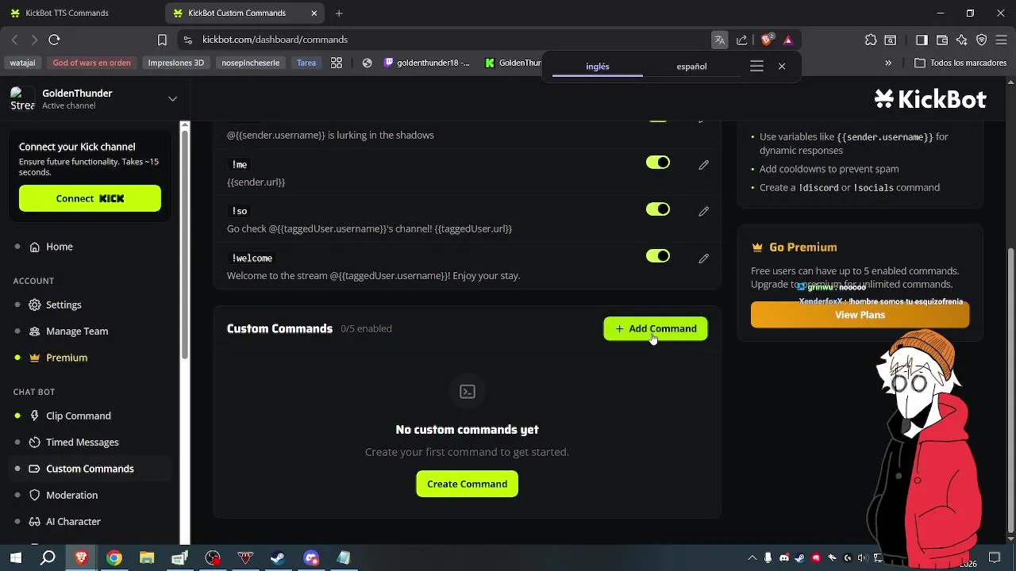Screen dimensions: 1016x571
Task: Open Steam from taskbar
Action: 278,558
